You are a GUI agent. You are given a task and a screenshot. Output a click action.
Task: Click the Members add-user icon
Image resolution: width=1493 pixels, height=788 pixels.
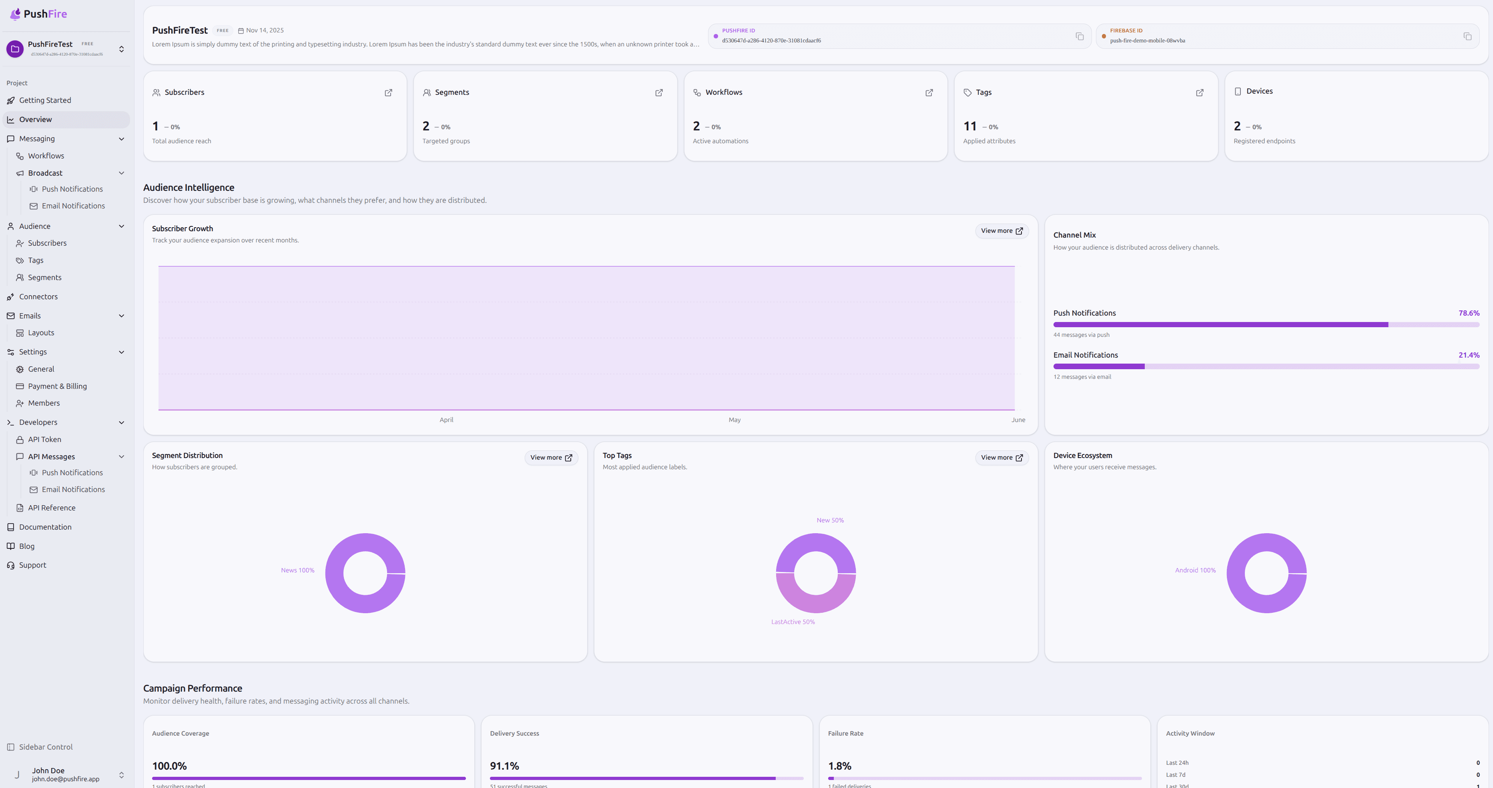click(20, 404)
